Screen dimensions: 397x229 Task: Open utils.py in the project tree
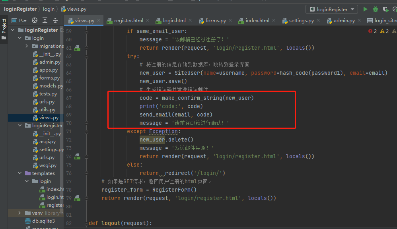point(44,110)
